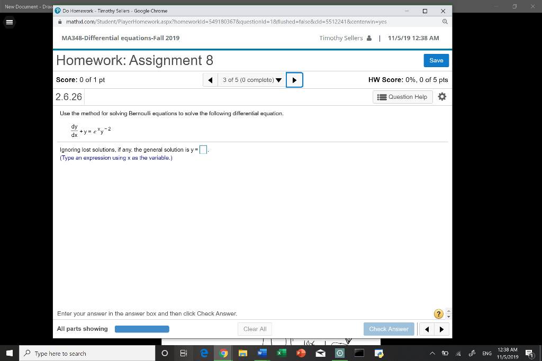The image size is (542, 361).
Task: Click the Task View icon on the taskbar
Action: click(x=183, y=353)
